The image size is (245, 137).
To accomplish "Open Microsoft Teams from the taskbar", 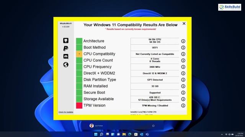I will tap(147, 134).
